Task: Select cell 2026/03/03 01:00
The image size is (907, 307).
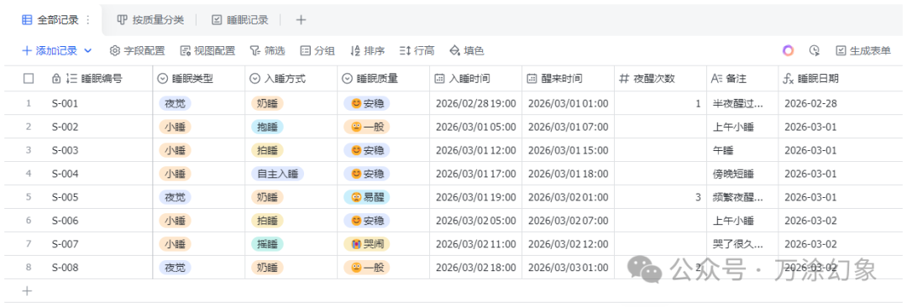Action: coord(568,267)
